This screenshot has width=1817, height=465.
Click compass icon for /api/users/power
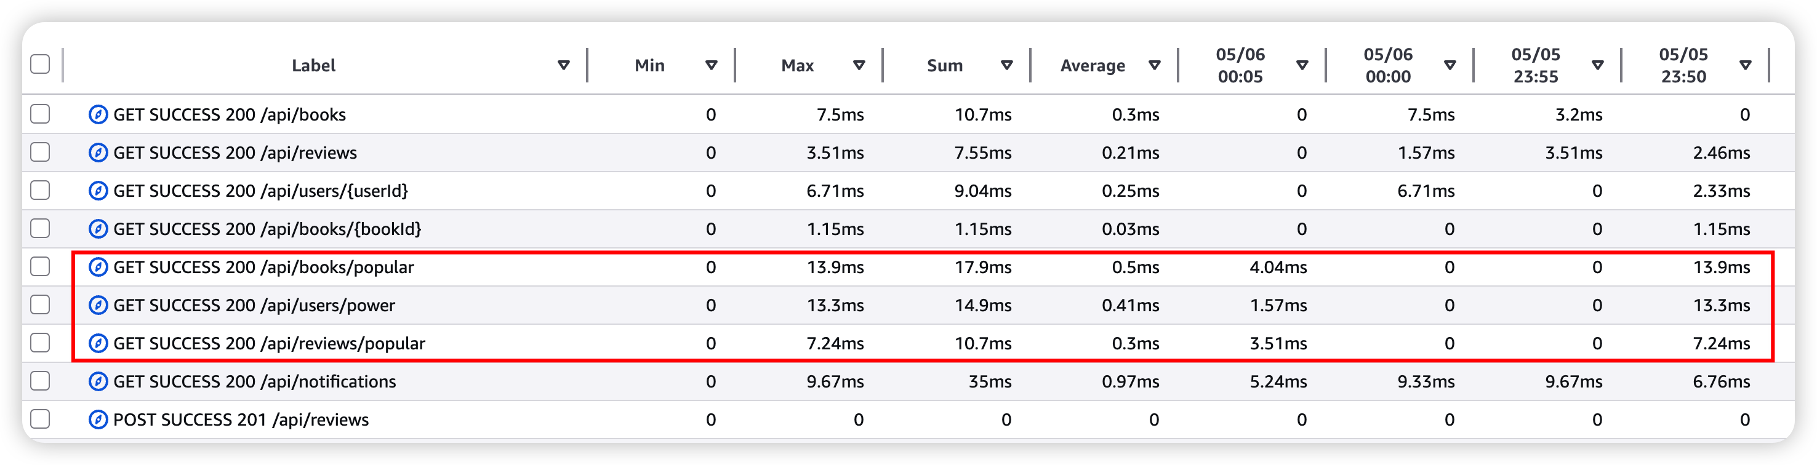pos(98,304)
